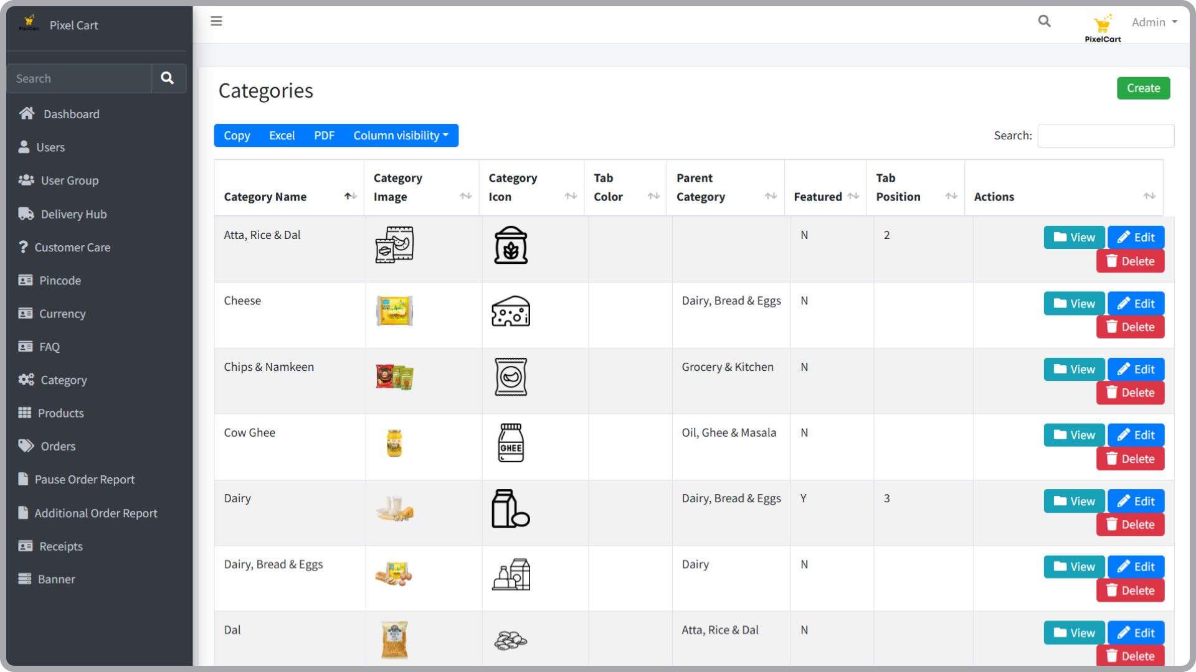Click the Cheese wedge category icon
The image size is (1196, 672).
(511, 311)
